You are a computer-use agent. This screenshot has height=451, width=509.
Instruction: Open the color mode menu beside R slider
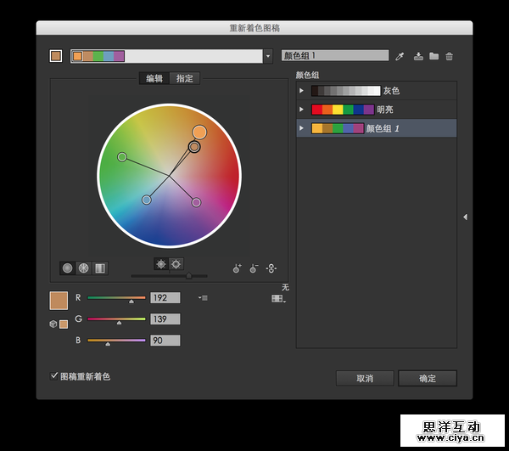tap(203, 298)
